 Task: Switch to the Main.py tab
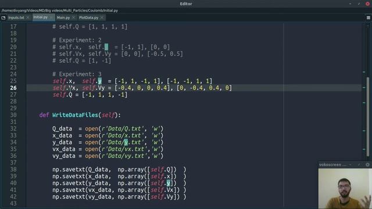pos(63,17)
